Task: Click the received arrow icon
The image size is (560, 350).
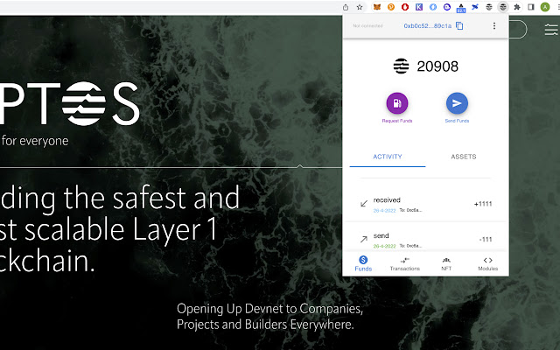Action: click(x=364, y=204)
